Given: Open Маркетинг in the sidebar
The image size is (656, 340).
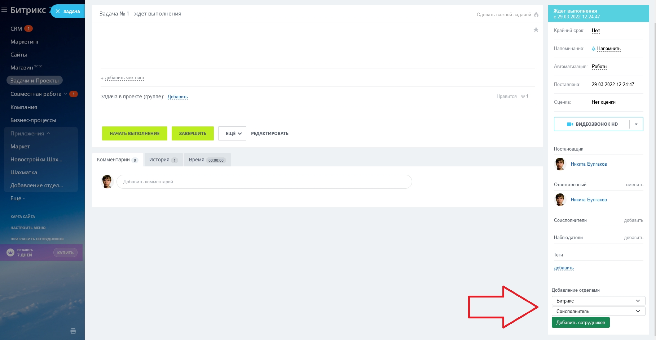Looking at the screenshot, I should tap(25, 41).
